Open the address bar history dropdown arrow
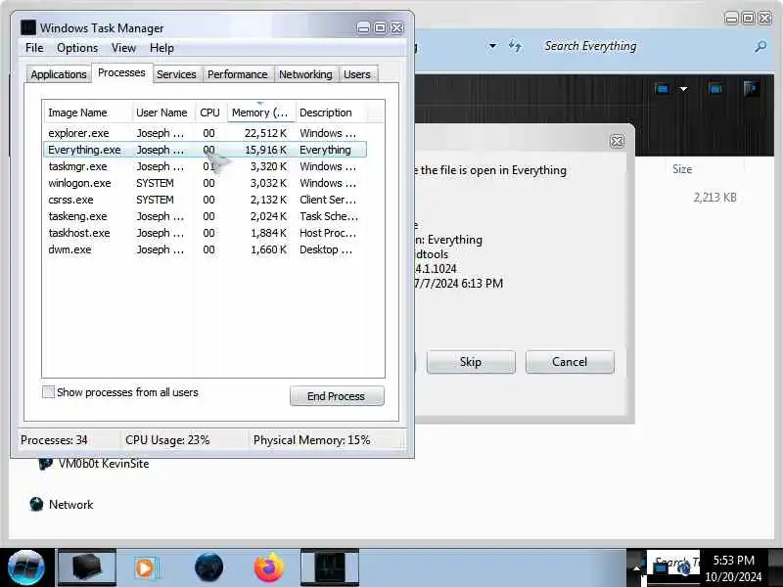 coord(492,46)
